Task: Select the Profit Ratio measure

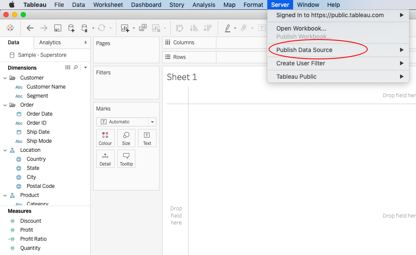Action: [33, 239]
